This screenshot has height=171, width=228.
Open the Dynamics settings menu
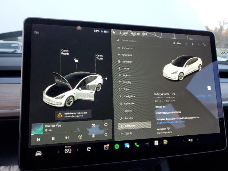point(125,48)
